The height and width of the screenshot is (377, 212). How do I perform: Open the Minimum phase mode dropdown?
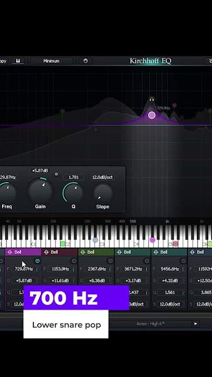coord(51,61)
